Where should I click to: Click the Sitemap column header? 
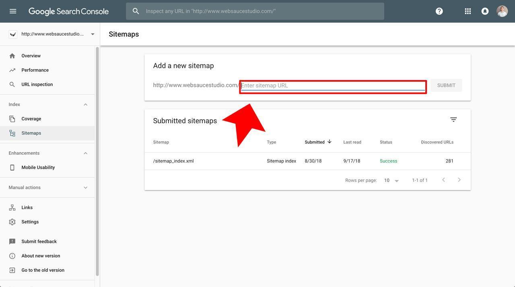[x=161, y=142]
